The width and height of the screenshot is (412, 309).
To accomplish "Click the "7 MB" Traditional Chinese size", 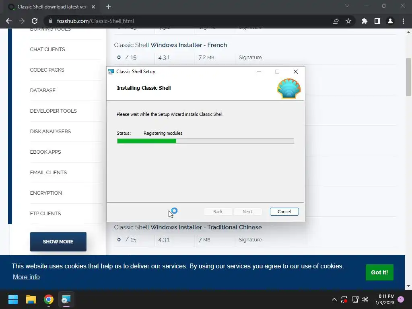I will pyautogui.click(x=204, y=240).
